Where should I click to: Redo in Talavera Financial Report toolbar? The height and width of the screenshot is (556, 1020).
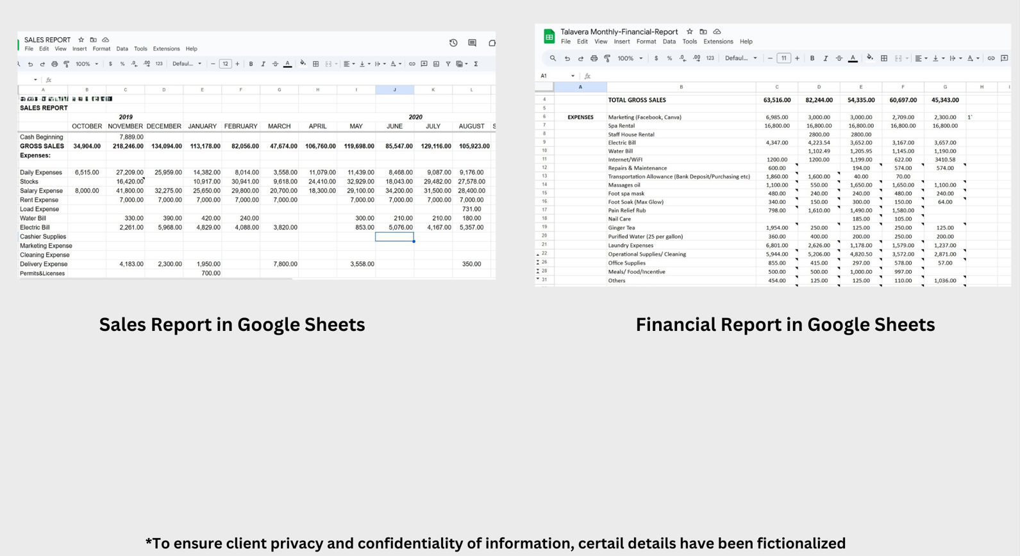click(581, 58)
